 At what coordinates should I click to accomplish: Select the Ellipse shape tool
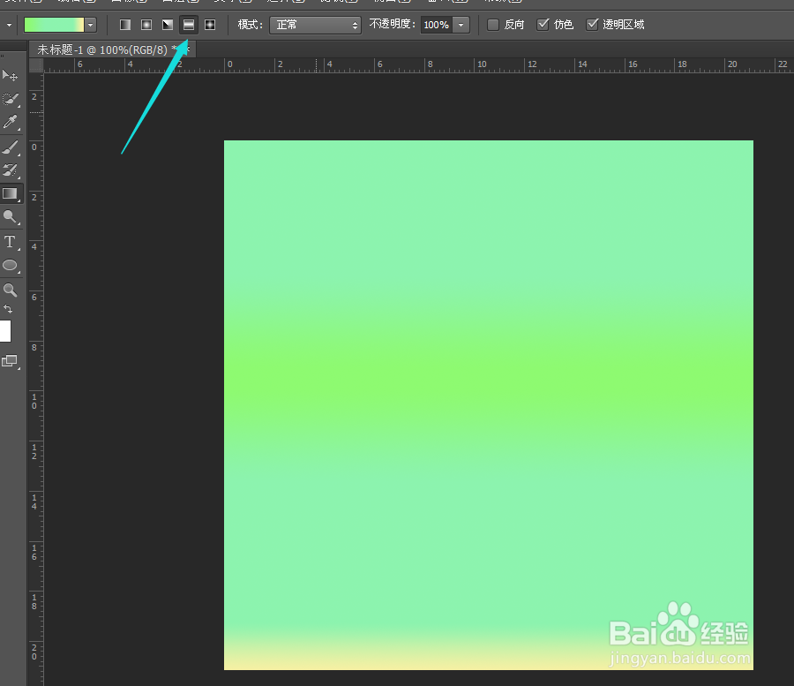tap(10, 266)
